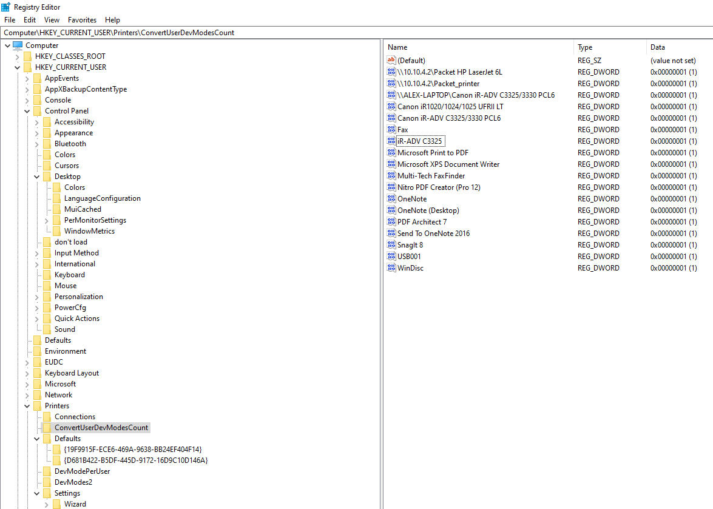This screenshot has height=509, width=713.
Task: Select the don't load key
Action: point(70,242)
